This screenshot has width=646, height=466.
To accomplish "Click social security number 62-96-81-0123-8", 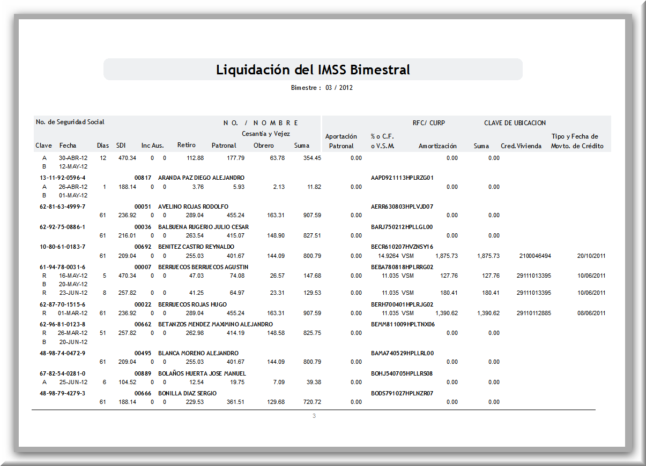I will click(x=62, y=324).
